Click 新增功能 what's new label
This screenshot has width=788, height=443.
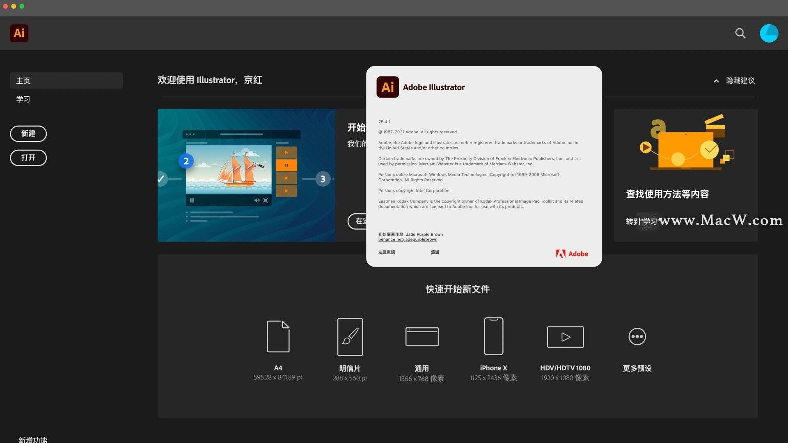pos(33,440)
